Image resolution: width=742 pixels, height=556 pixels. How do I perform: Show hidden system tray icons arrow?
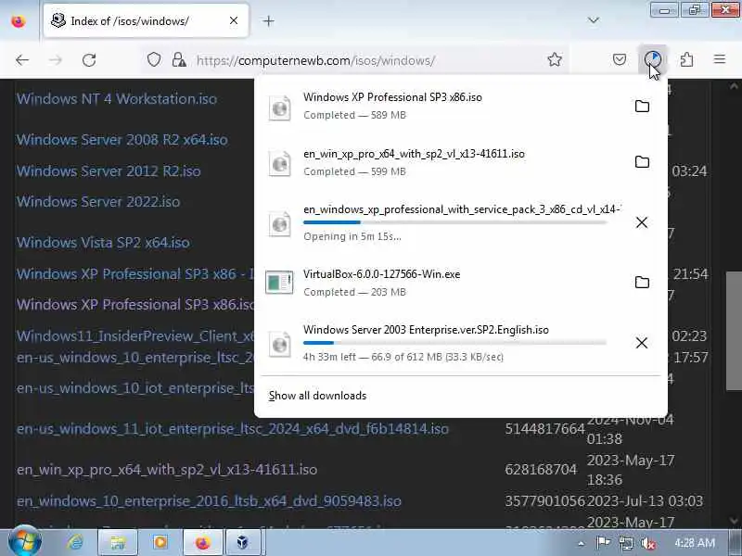pyautogui.click(x=582, y=544)
